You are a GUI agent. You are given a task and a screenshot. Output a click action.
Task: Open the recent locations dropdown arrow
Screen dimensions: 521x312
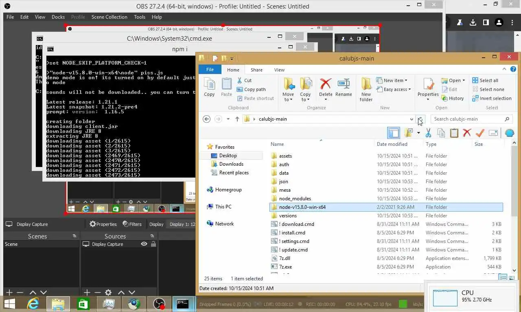(x=228, y=119)
